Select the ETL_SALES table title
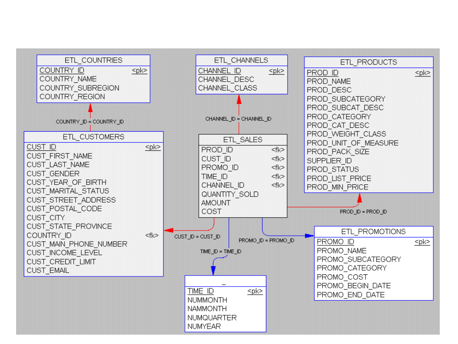Viewport: 458px width, 344px height. pyautogui.click(x=243, y=140)
